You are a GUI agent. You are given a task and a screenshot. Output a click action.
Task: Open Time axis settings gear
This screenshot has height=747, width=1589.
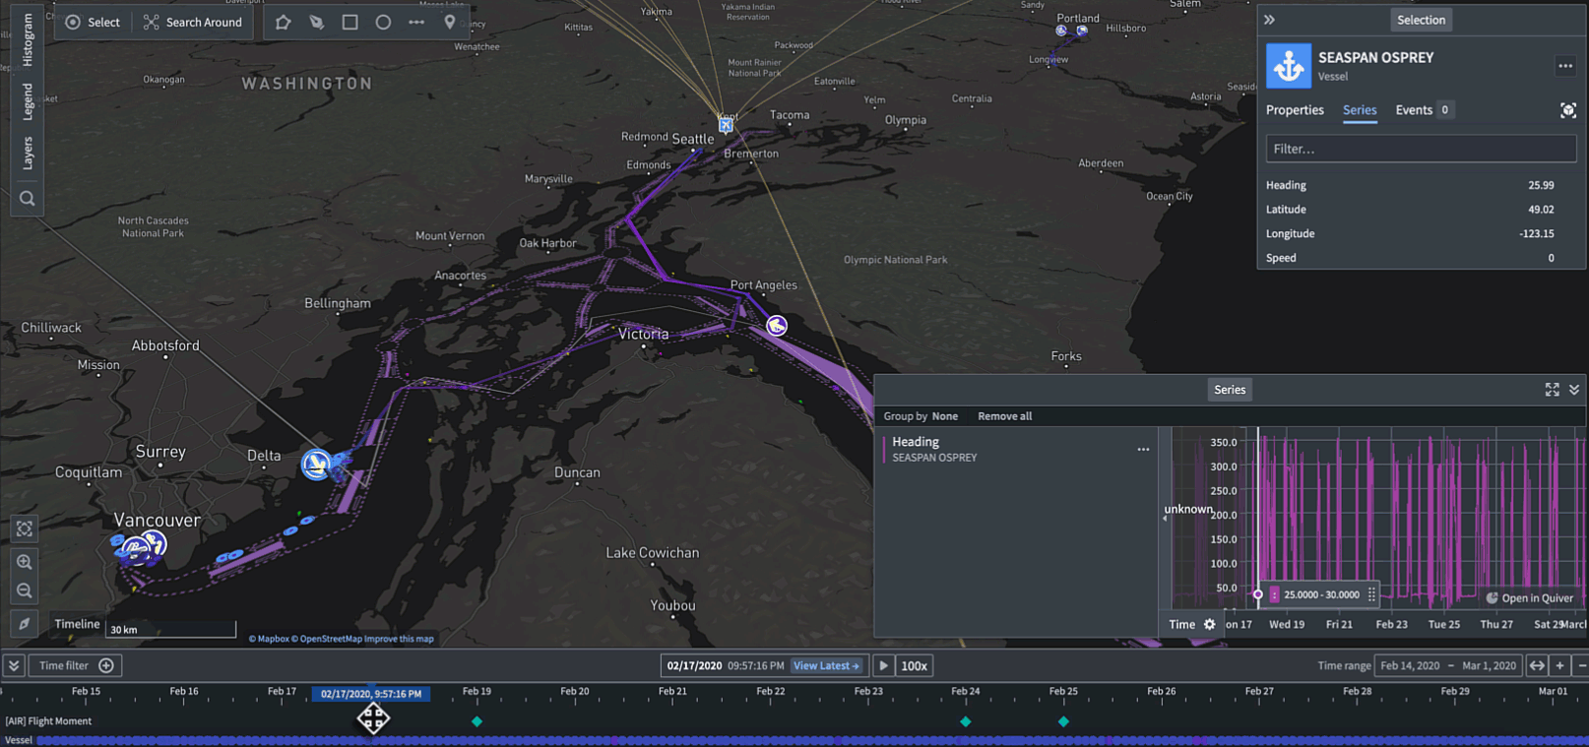point(1210,624)
